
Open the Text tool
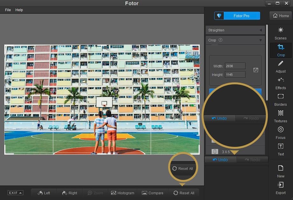pyautogui.click(x=281, y=150)
